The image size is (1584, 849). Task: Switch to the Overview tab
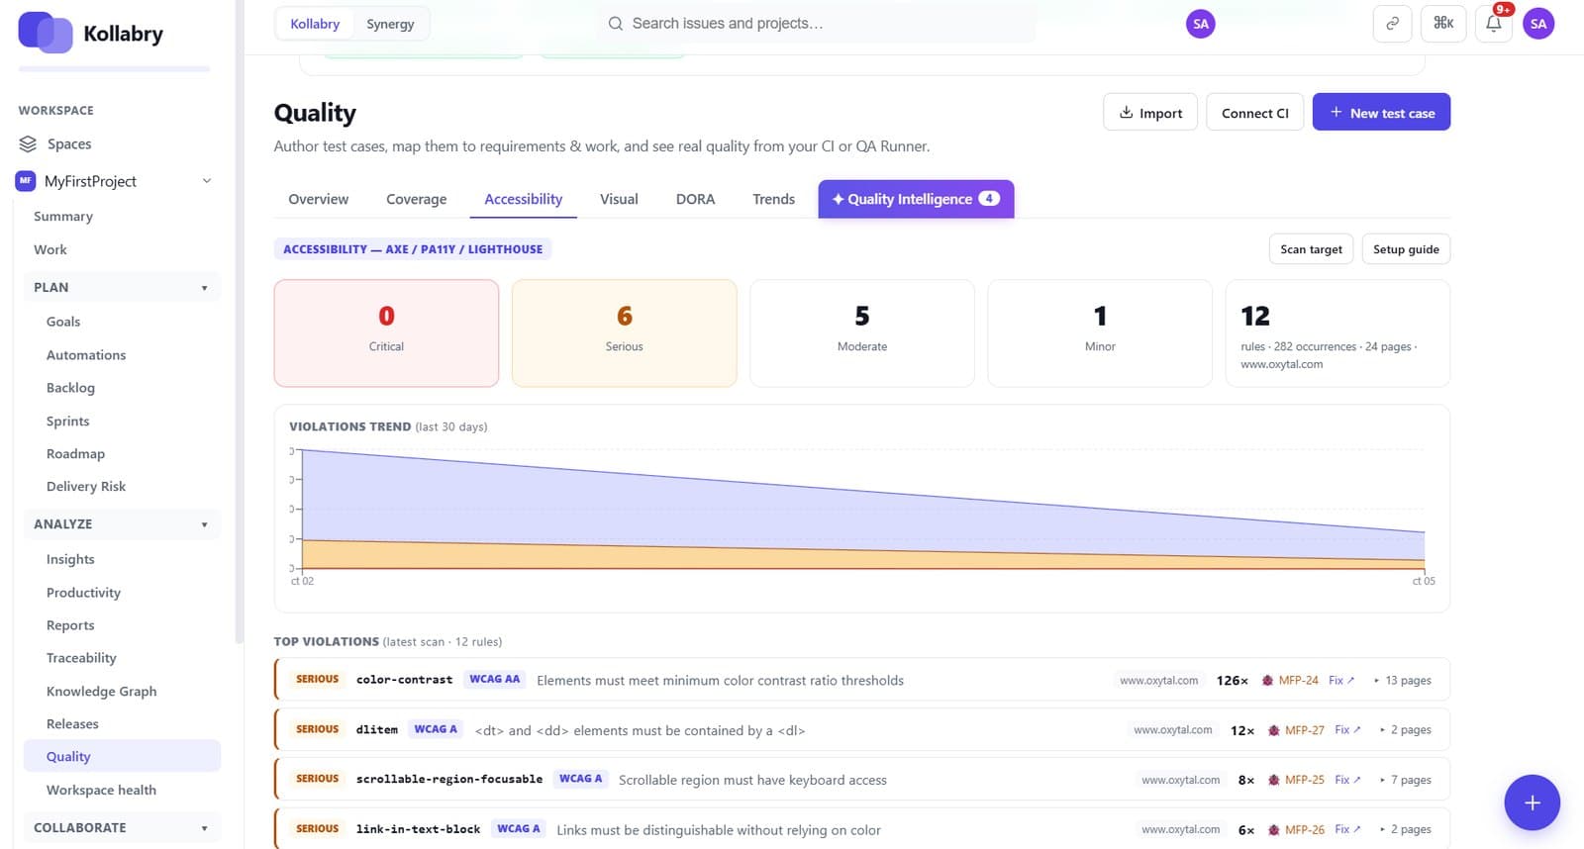[x=319, y=199]
